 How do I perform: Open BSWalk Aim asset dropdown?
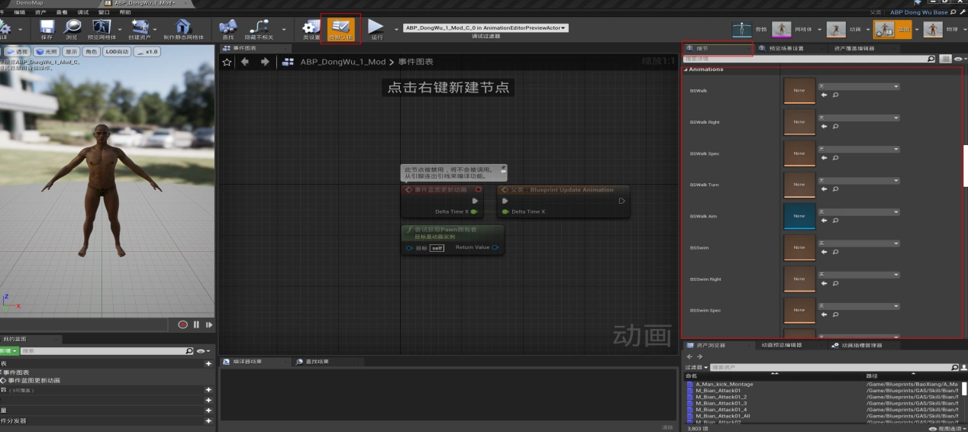point(859,212)
